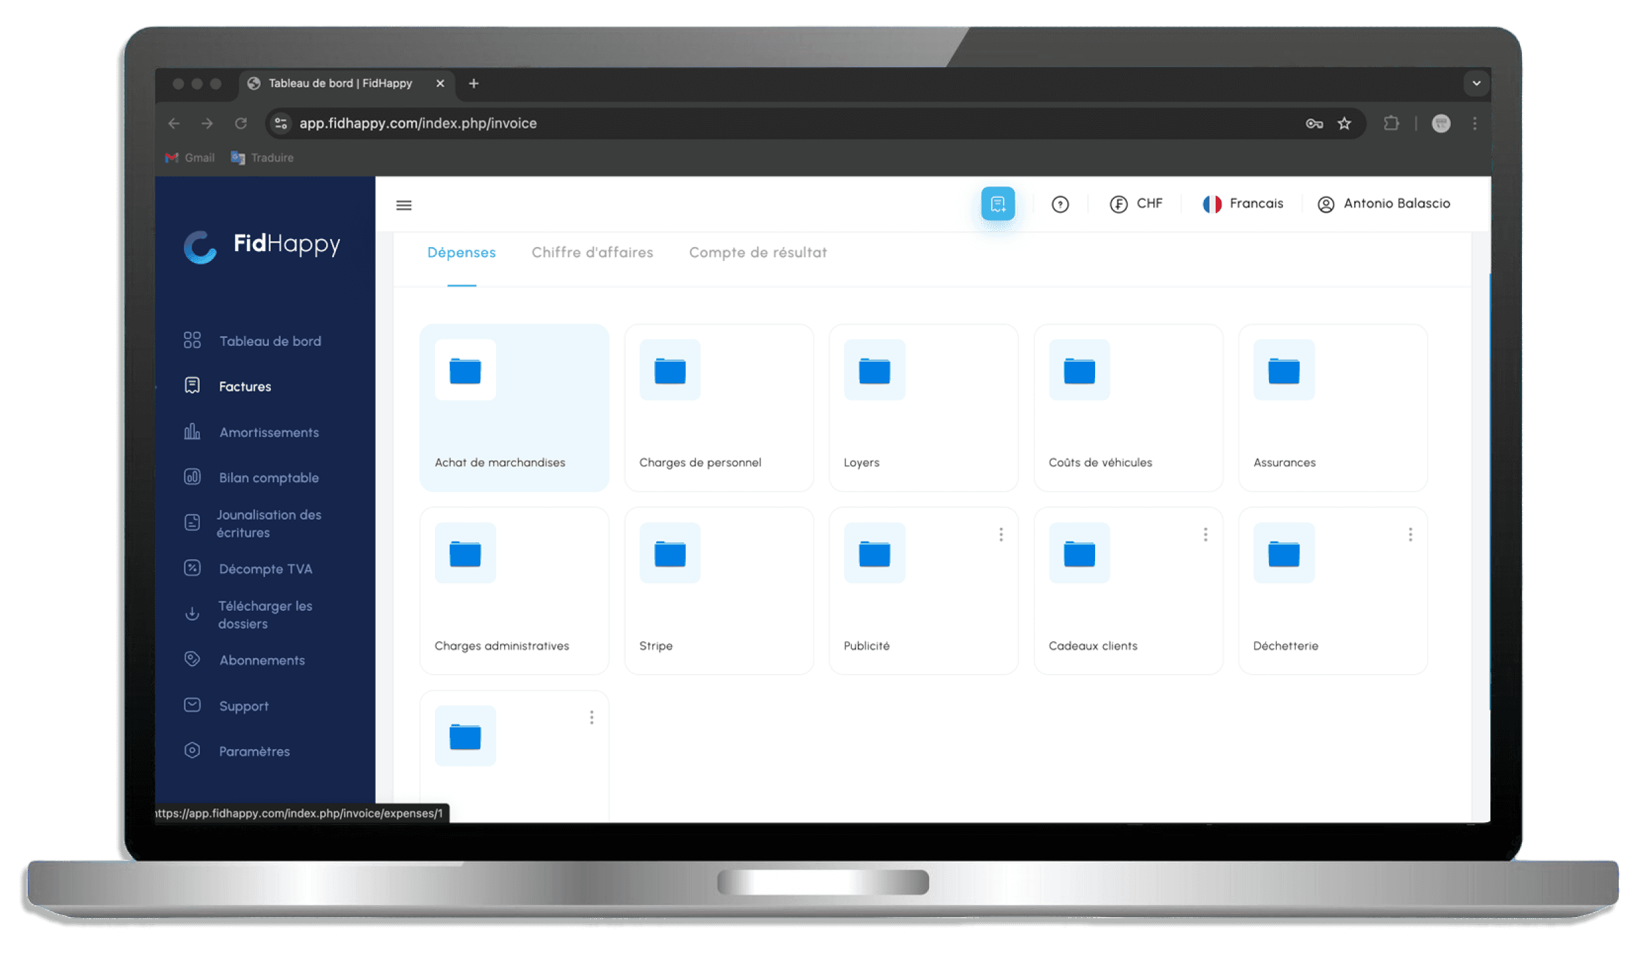Open three-dot menu on Déchetterie folder
Screen dimensions: 1638x954
pos(1410,534)
